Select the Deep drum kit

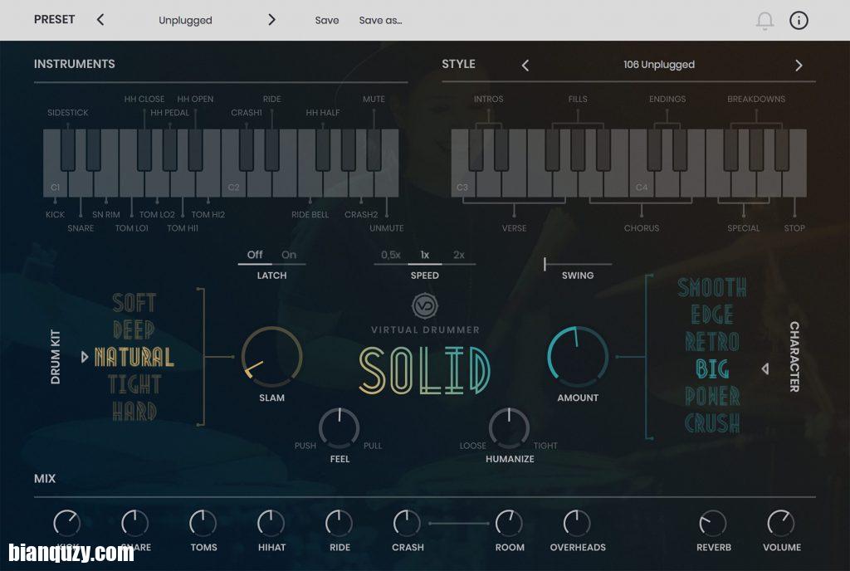(x=134, y=330)
